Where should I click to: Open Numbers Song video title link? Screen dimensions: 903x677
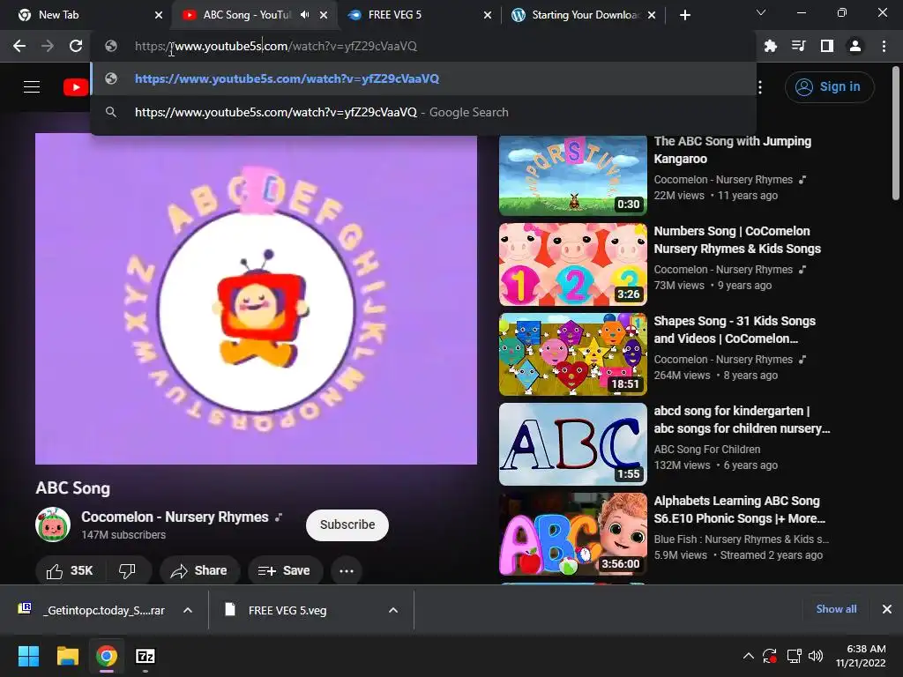click(x=737, y=240)
